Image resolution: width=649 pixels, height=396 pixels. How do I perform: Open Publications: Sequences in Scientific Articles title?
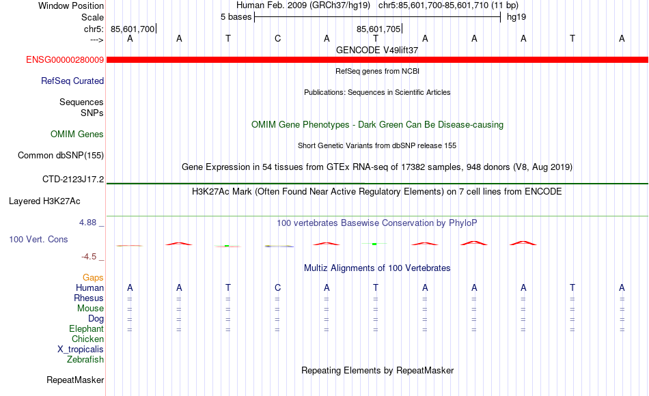click(377, 92)
